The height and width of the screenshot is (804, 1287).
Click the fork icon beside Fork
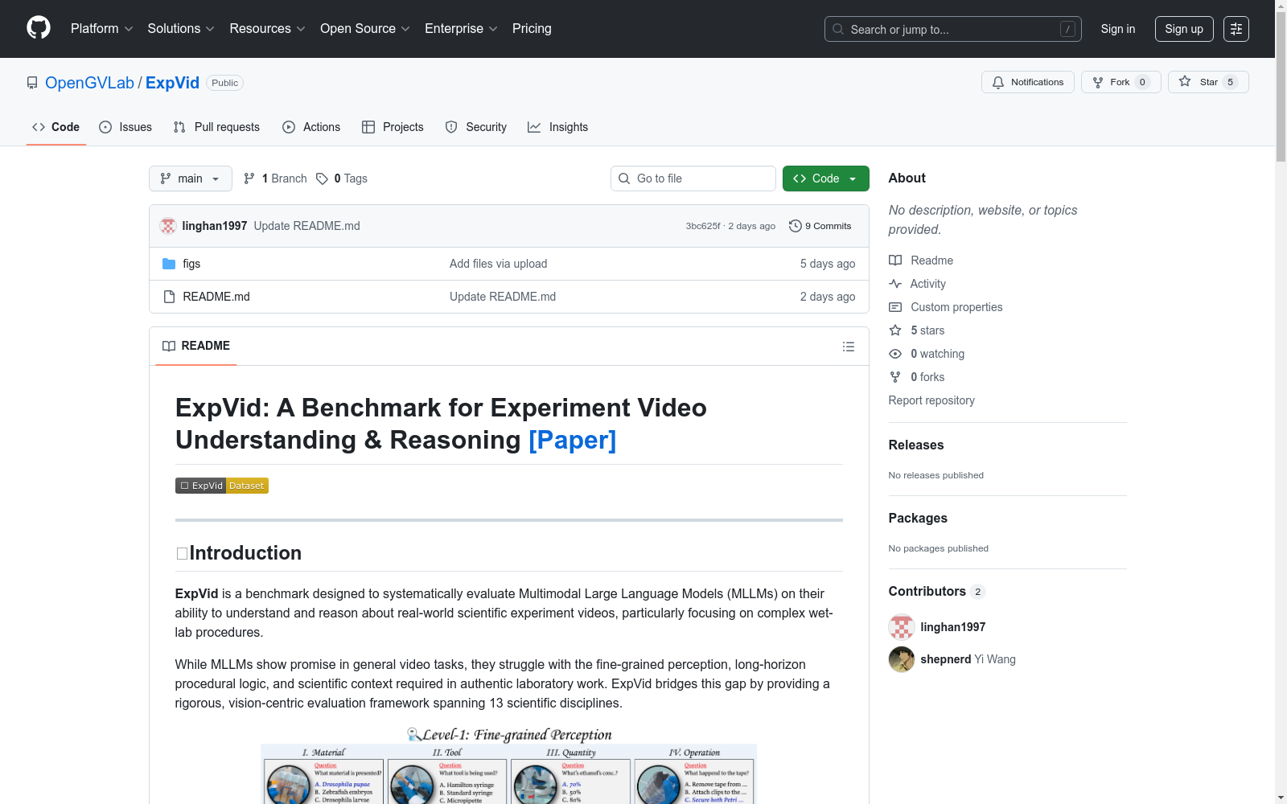pyautogui.click(x=1098, y=82)
